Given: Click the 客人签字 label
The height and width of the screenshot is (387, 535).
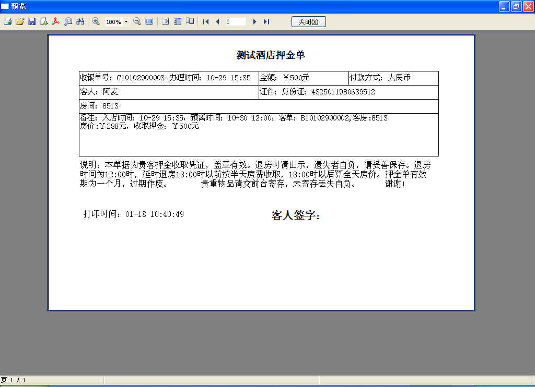Looking at the screenshot, I should 296,215.
